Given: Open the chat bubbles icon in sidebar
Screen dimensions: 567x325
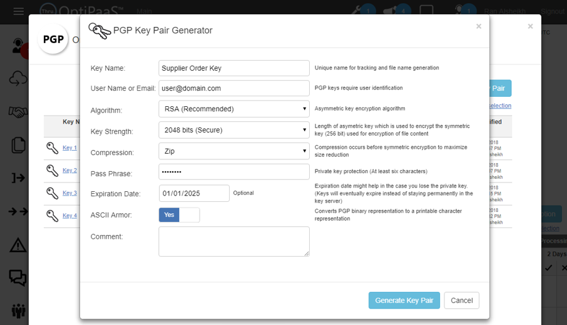Looking at the screenshot, I should click(x=18, y=277).
